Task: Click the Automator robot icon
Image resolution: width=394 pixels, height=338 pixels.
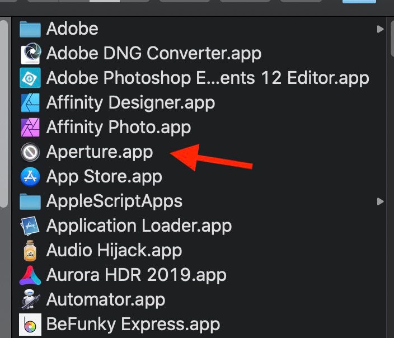Action: [x=30, y=300]
